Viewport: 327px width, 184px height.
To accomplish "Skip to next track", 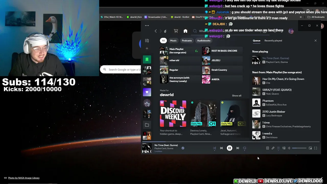I will [238, 148].
